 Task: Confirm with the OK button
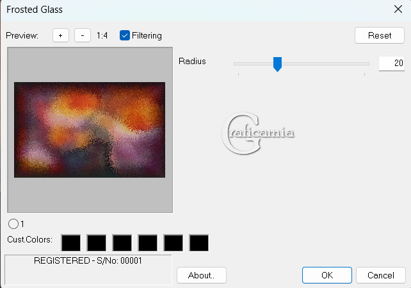click(x=327, y=275)
